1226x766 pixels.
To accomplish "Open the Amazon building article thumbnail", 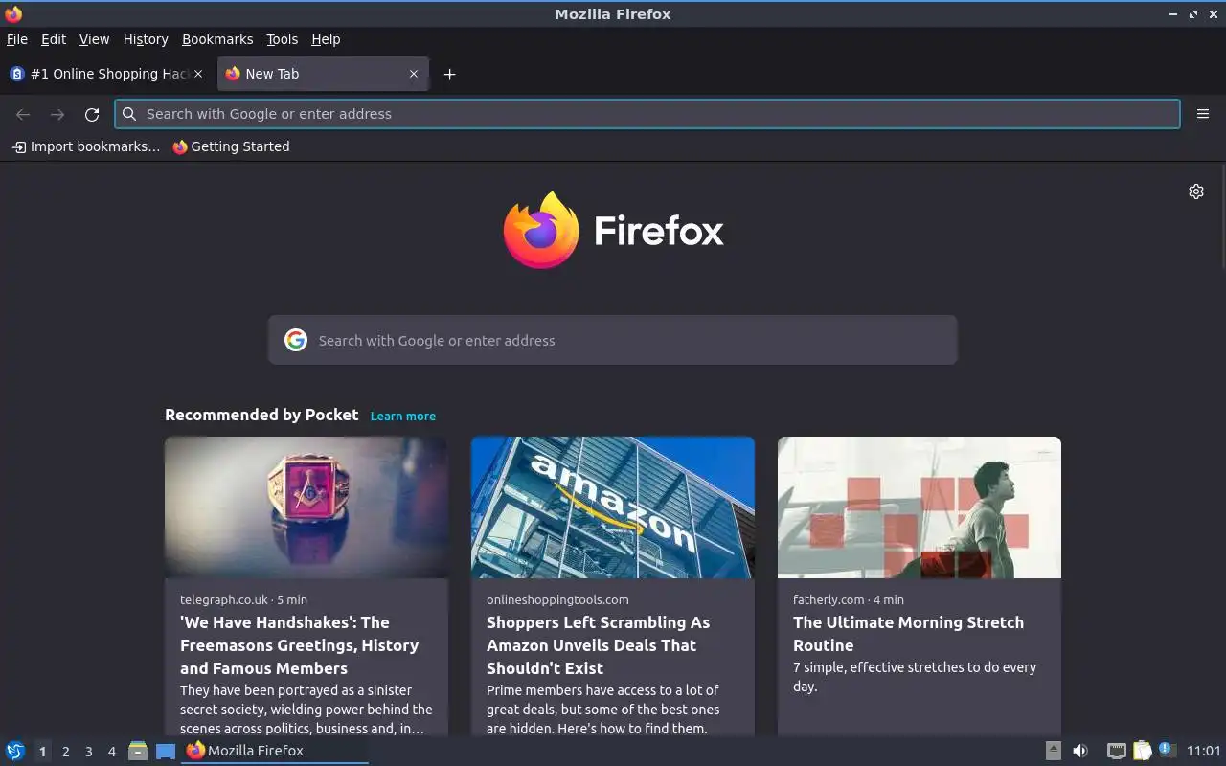I will click(613, 507).
